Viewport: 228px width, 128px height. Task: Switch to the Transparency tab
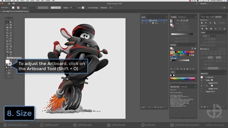coord(182,17)
